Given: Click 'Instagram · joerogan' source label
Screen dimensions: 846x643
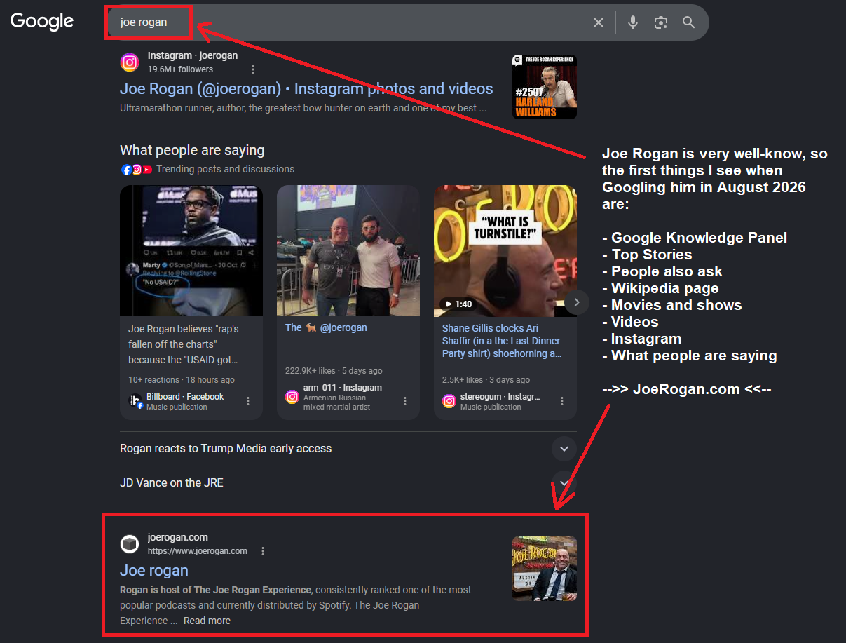Looking at the screenshot, I should tap(193, 55).
